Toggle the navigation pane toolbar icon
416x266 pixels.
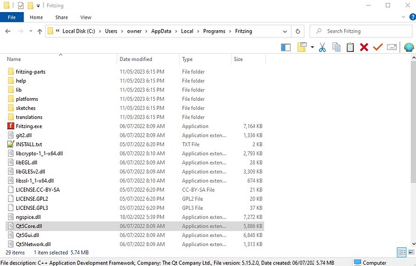pyautogui.click(x=286, y=48)
